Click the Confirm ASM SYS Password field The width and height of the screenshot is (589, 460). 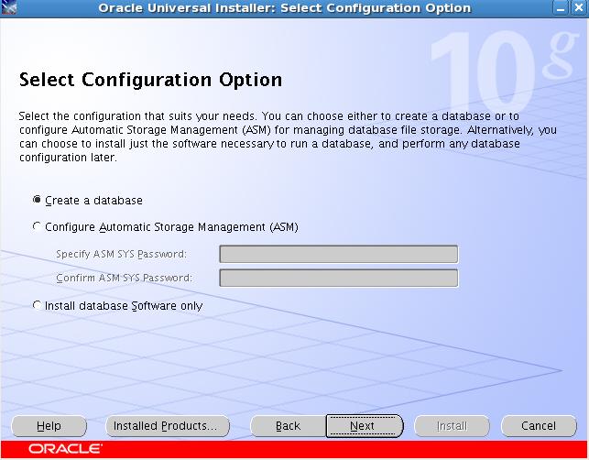coord(338,278)
